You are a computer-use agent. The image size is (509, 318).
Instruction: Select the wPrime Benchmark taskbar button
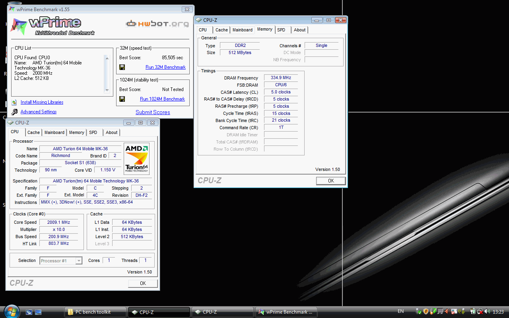pos(286,312)
